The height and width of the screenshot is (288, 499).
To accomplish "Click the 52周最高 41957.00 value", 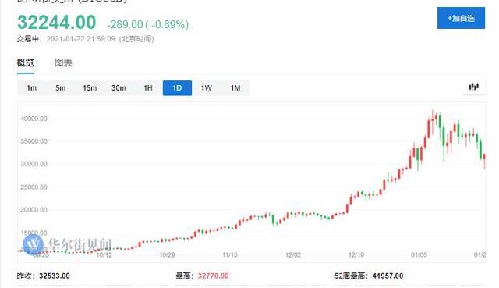I will coord(388,276).
